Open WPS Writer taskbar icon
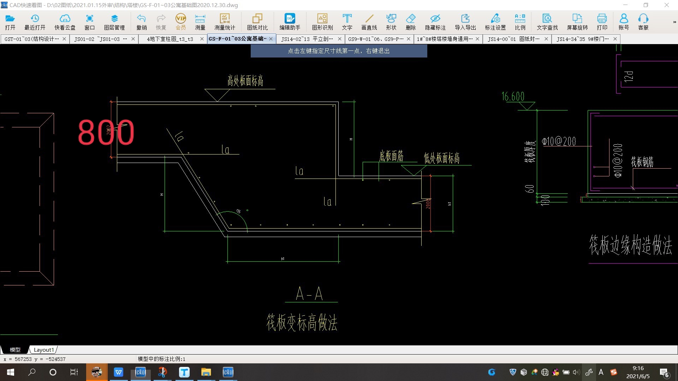678x381 pixels. [118, 372]
